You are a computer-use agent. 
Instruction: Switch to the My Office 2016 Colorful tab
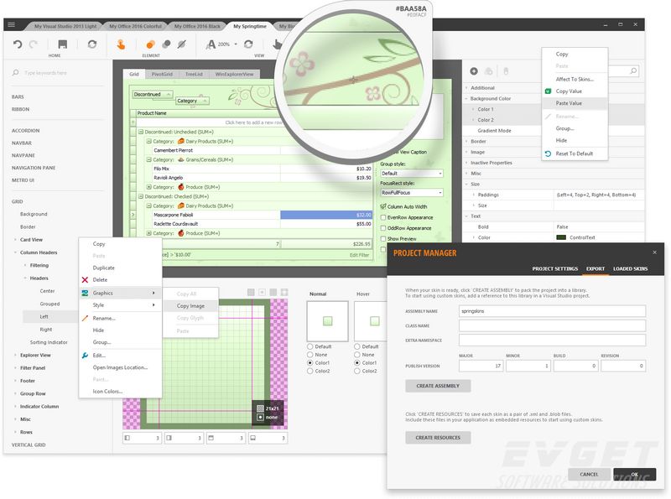(135, 26)
